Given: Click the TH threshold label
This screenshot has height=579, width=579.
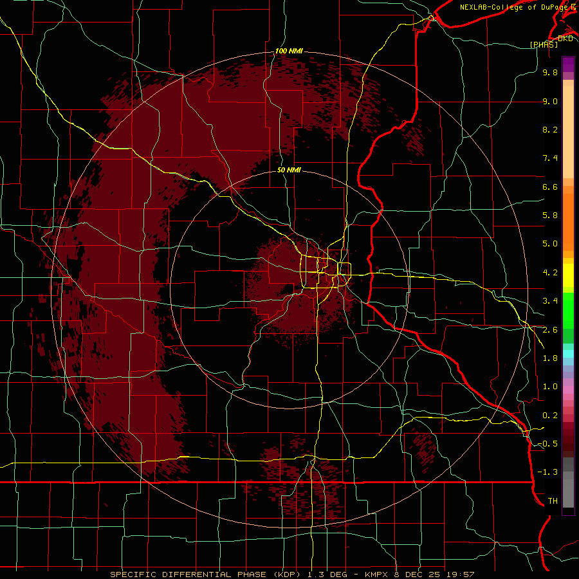Looking at the screenshot, I should click(x=553, y=501).
